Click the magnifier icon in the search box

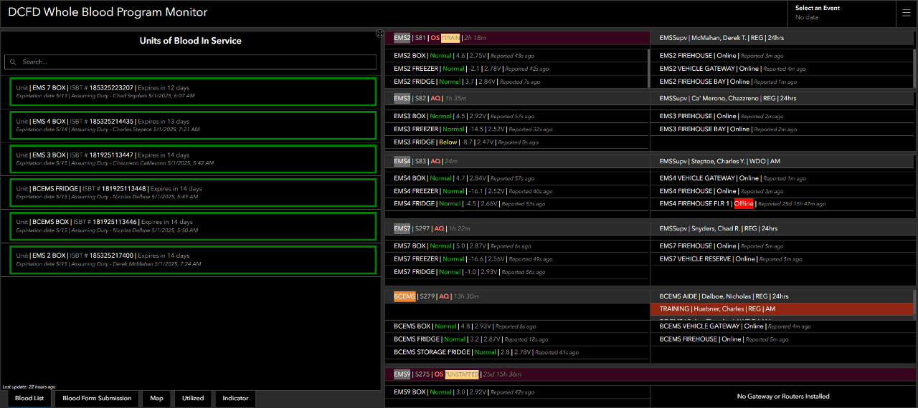[14, 62]
